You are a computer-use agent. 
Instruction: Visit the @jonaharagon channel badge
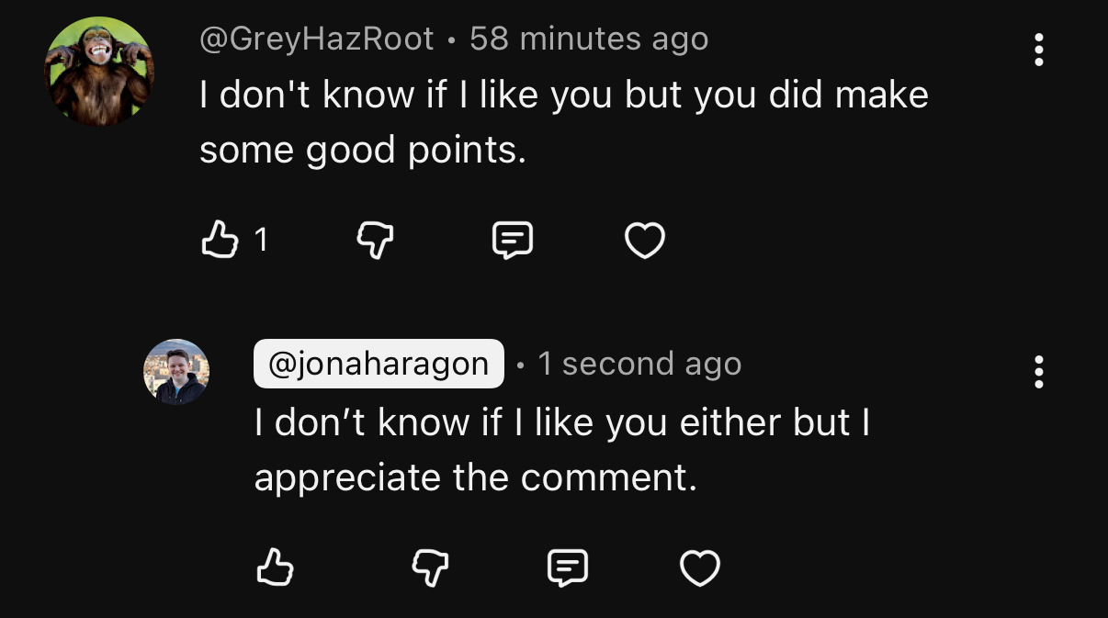click(379, 364)
